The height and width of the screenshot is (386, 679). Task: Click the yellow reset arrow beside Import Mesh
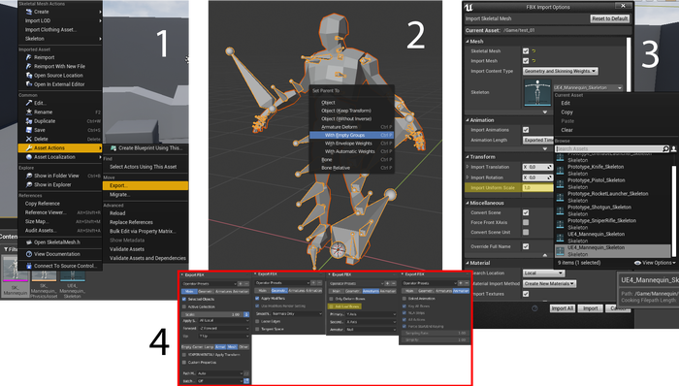click(533, 61)
